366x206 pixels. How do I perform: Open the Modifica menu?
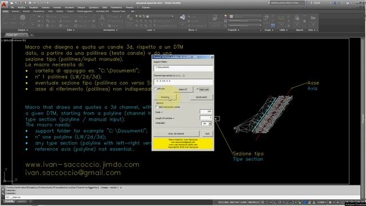22,7
